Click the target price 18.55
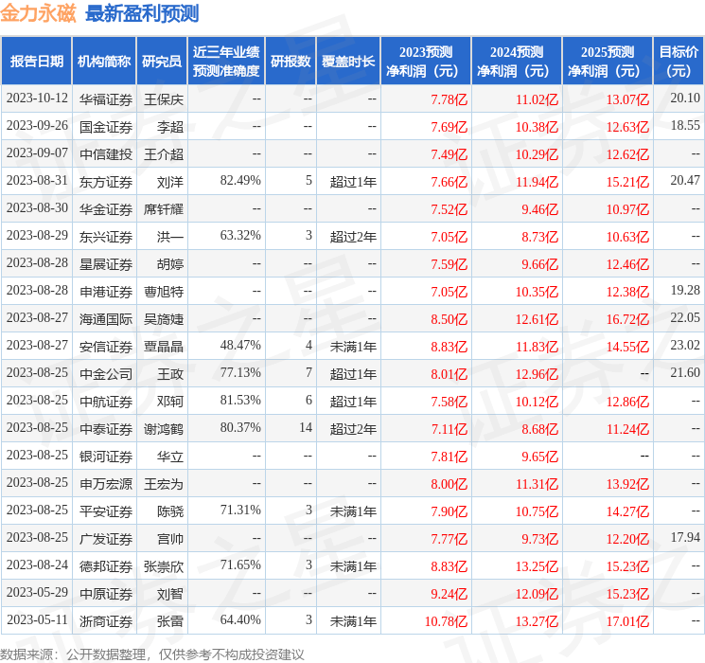 [x=685, y=126]
